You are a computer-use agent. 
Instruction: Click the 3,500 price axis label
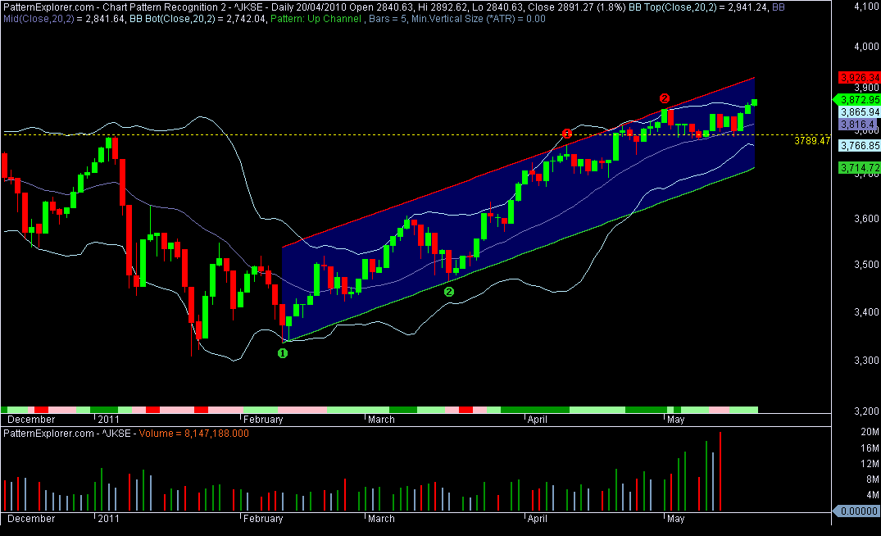point(866,265)
